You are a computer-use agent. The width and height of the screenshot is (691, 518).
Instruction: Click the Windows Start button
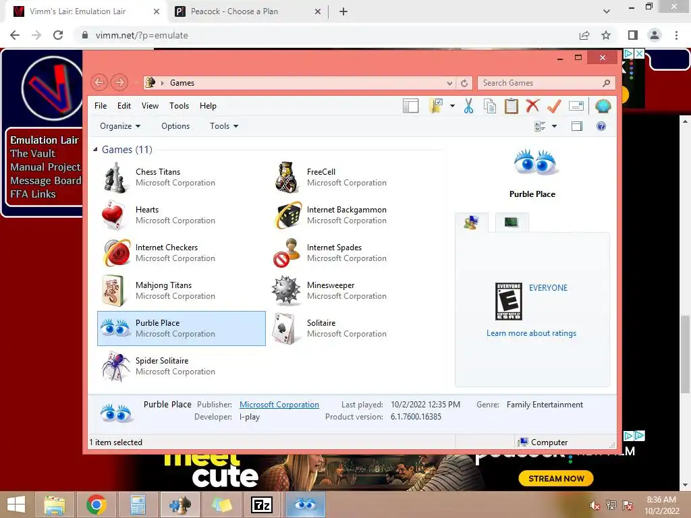[16, 505]
